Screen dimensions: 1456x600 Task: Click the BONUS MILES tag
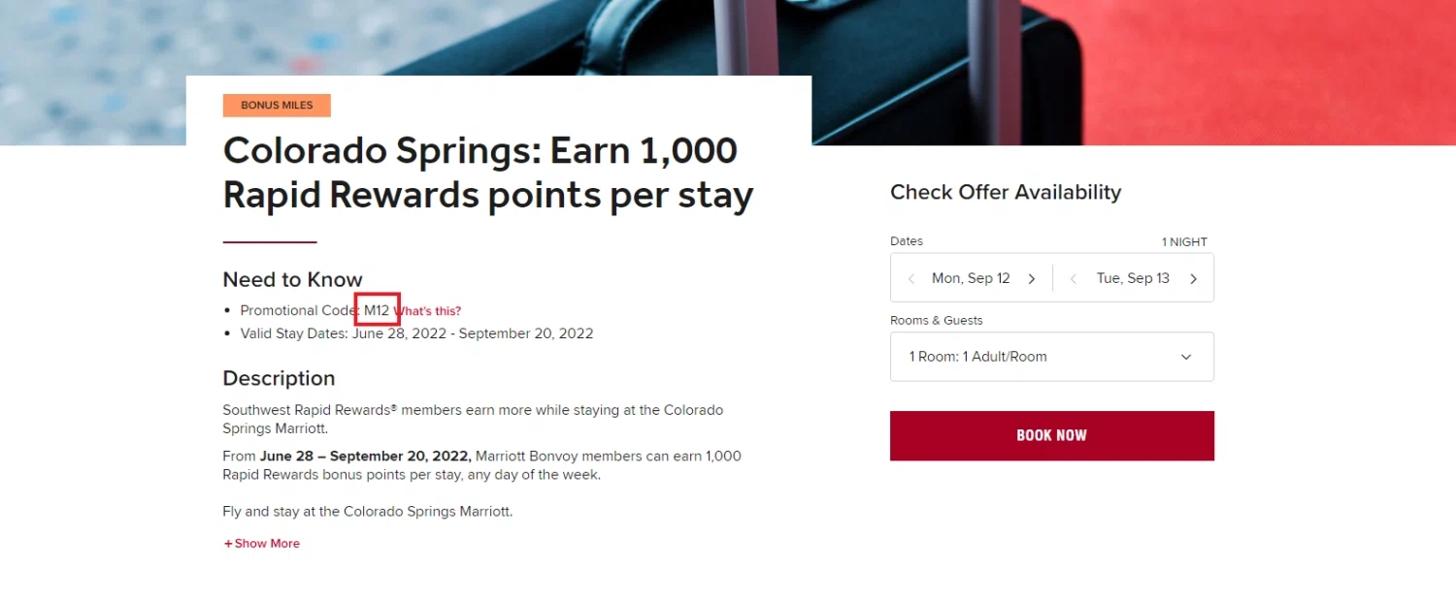point(277,106)
